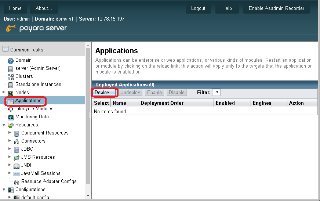320x201 pixels.
Task: Open Monitoring Data tree item
Action: (32, 117)
